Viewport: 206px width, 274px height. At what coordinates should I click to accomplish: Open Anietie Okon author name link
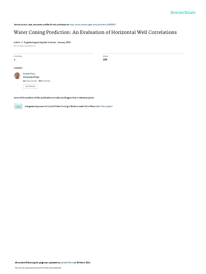coord(29,74)
